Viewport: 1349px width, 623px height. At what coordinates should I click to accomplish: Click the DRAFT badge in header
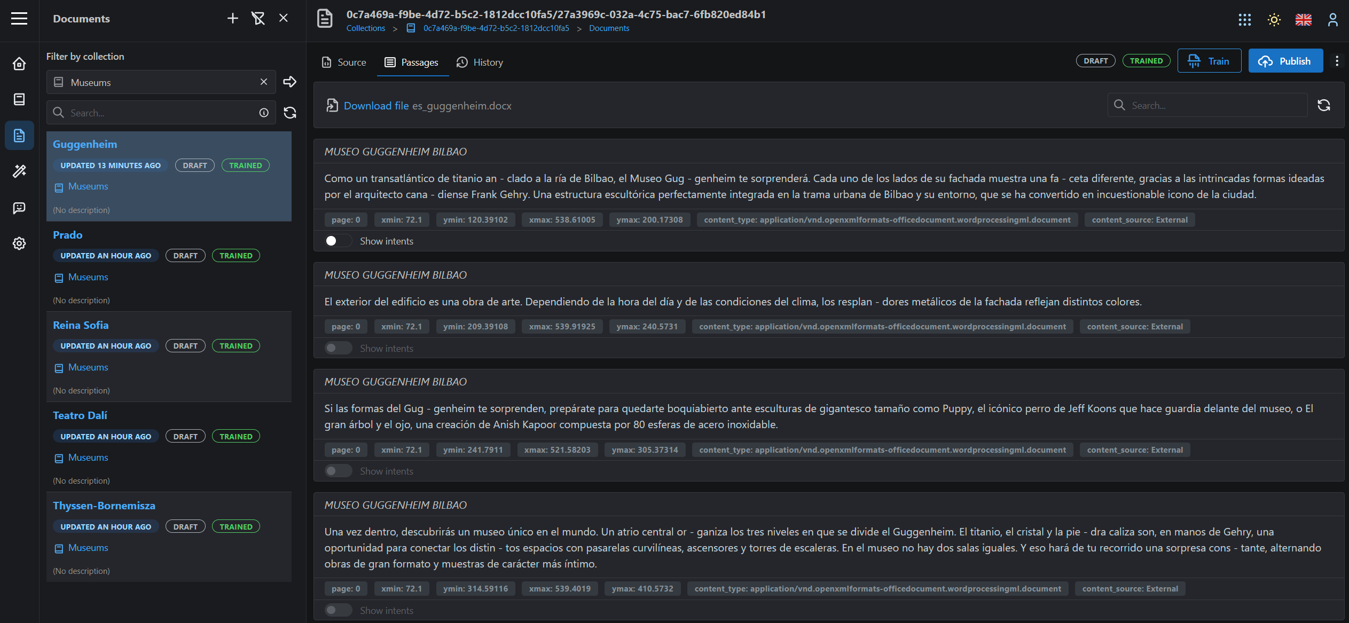pos(1096,61)
